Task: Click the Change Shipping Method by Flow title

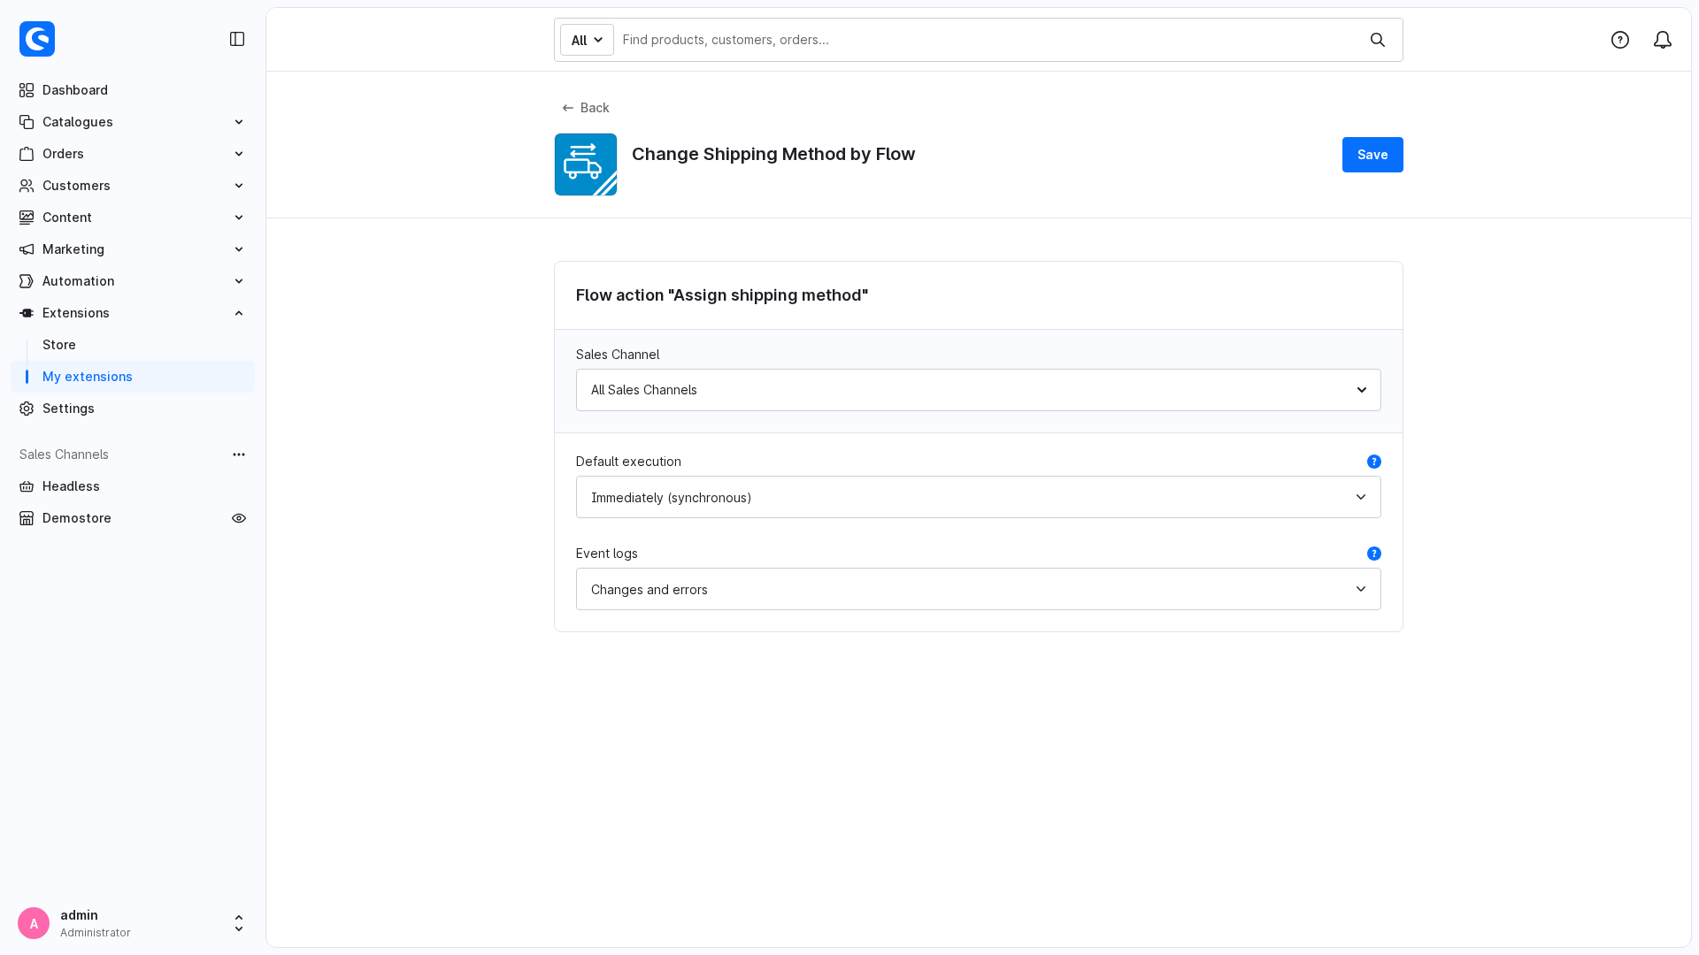Action: click(x=773, y=154)
